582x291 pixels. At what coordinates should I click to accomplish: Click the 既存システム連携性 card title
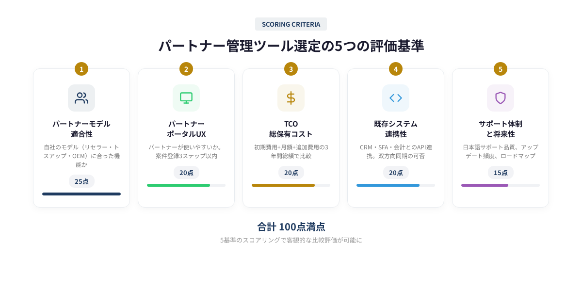click(x=396, y=129)
